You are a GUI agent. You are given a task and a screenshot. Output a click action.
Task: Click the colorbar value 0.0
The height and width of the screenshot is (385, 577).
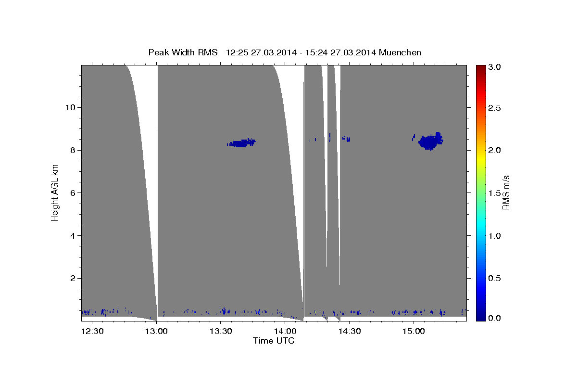(495, 318)
